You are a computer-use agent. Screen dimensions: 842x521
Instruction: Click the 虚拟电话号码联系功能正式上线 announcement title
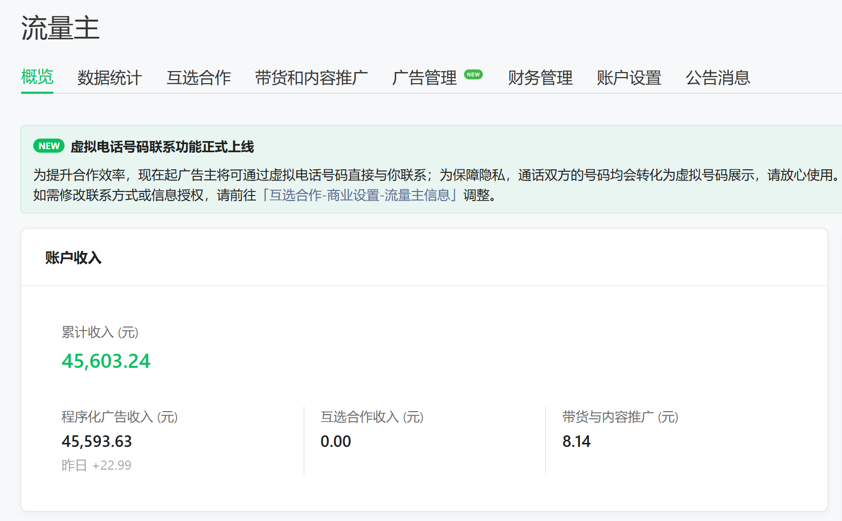tap(162, 147)
